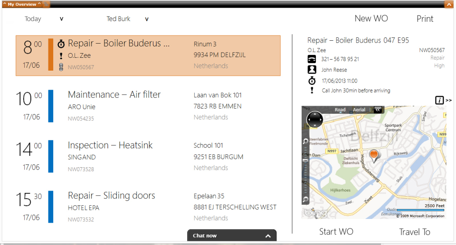The height and width of the screenshot is (245, 456).
Task: Click the stopwatch icon on Boiler repair row
Action: click(x=61, y=44)
